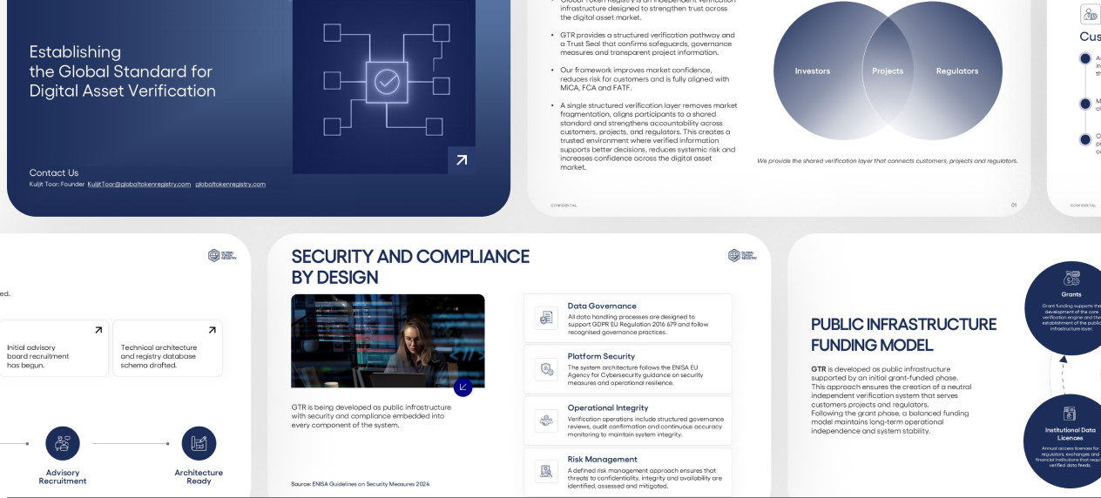
Task: Click the Risk Management icon
Action: (x=546, y=472)
